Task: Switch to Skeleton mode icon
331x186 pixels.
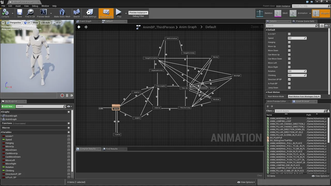Action: (x=260, y=13)
